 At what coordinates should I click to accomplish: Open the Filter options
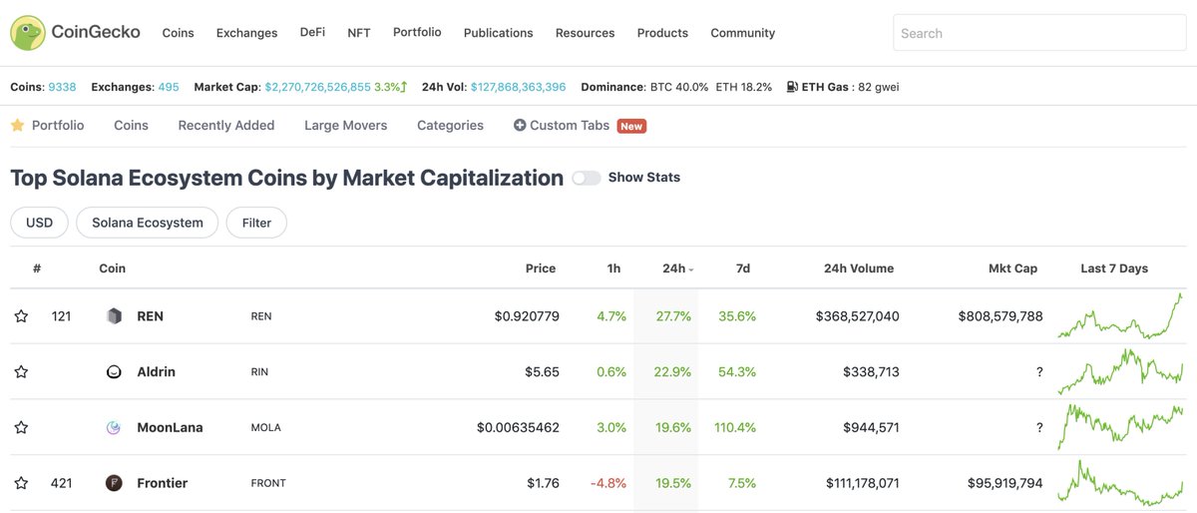point(256,223)
